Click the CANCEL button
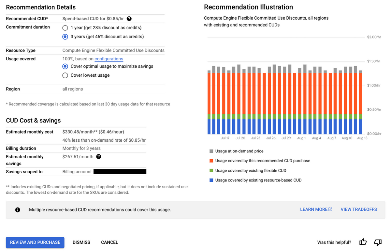Viewport: 391px width, 251px height. pyautogui.click(x=109, y=242)
